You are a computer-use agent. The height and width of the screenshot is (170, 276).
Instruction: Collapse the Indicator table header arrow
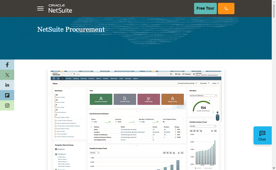91,127
